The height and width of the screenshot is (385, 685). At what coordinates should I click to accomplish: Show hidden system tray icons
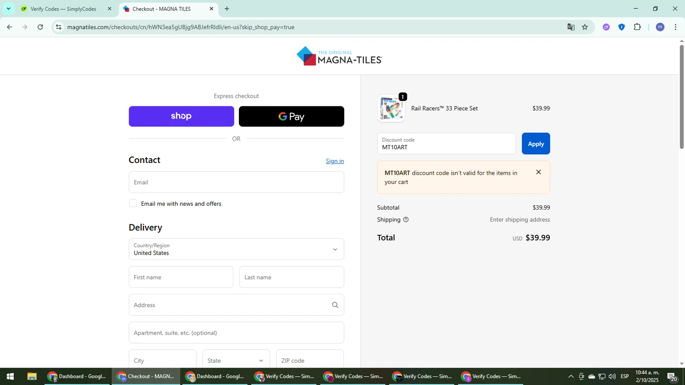point(571,376)
